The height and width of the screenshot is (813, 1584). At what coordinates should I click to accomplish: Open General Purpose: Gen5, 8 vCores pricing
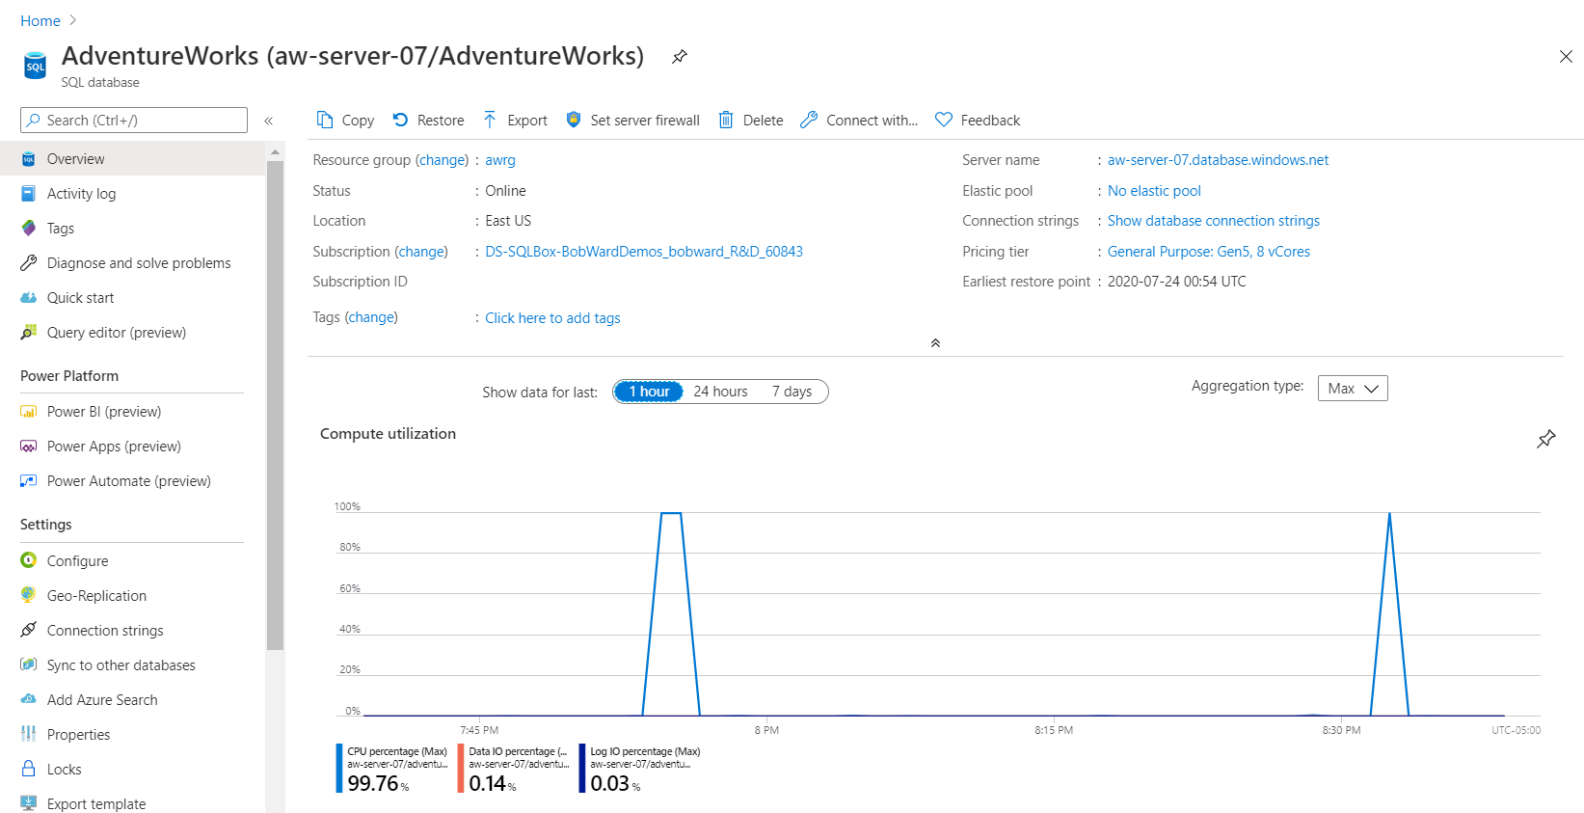[1209, 252]
